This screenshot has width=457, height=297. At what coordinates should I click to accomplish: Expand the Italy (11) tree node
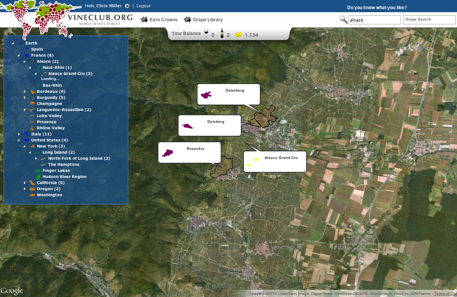(19, 134)
